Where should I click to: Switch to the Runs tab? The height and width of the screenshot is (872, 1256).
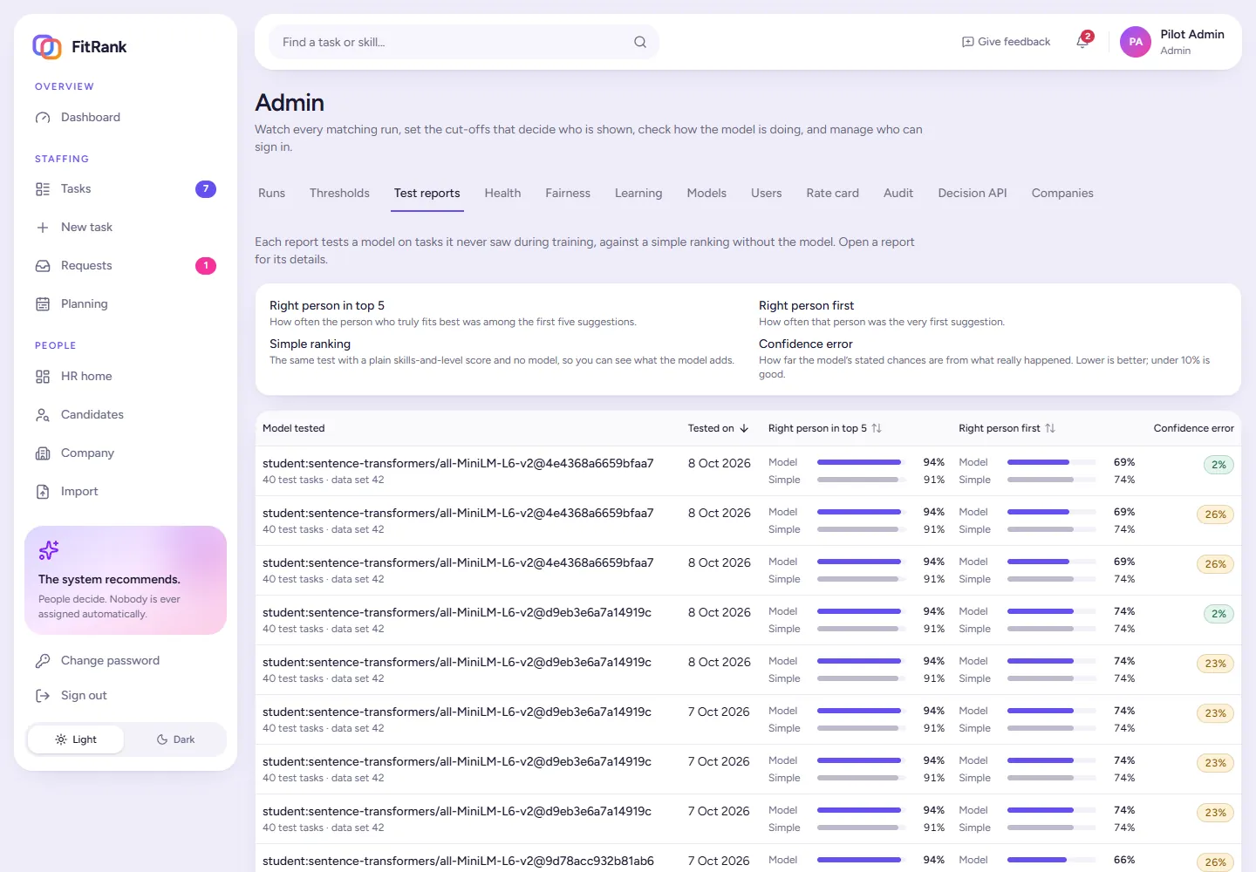[272, 194]
